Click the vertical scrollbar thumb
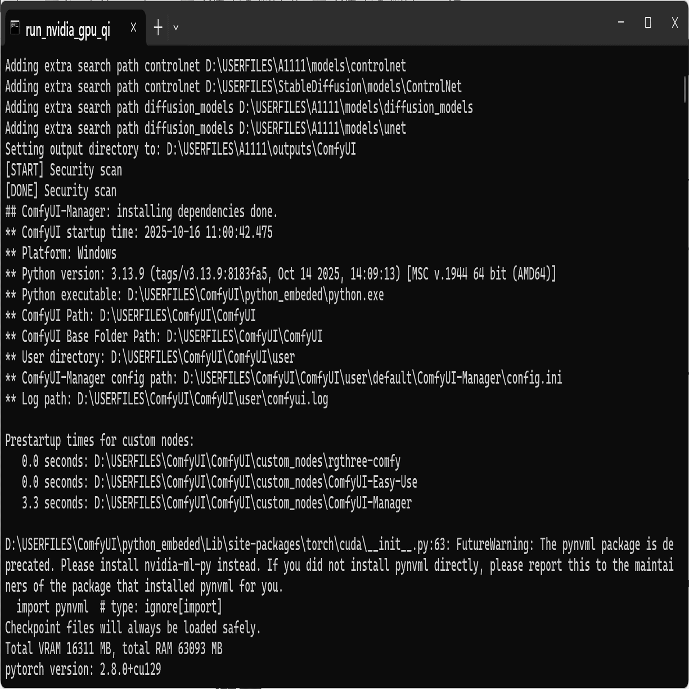This screenshot has width=689, height=689. coord(685,90)
